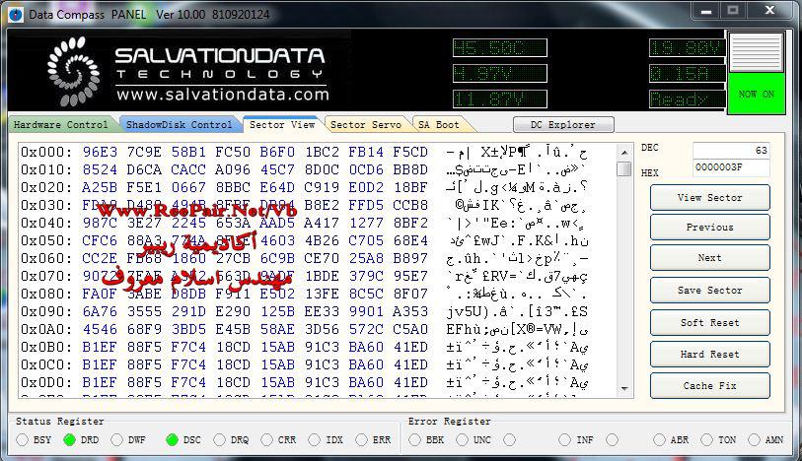
Task: Click the hex view scrollbar up arrow
Action: tap(623, 153)
